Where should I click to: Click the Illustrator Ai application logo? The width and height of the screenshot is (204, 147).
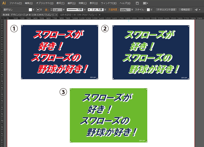(4, 3)
